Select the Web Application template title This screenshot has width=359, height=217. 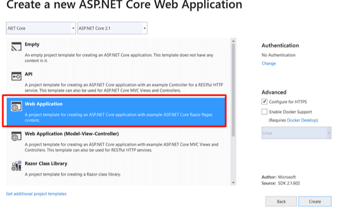point(44,104)
